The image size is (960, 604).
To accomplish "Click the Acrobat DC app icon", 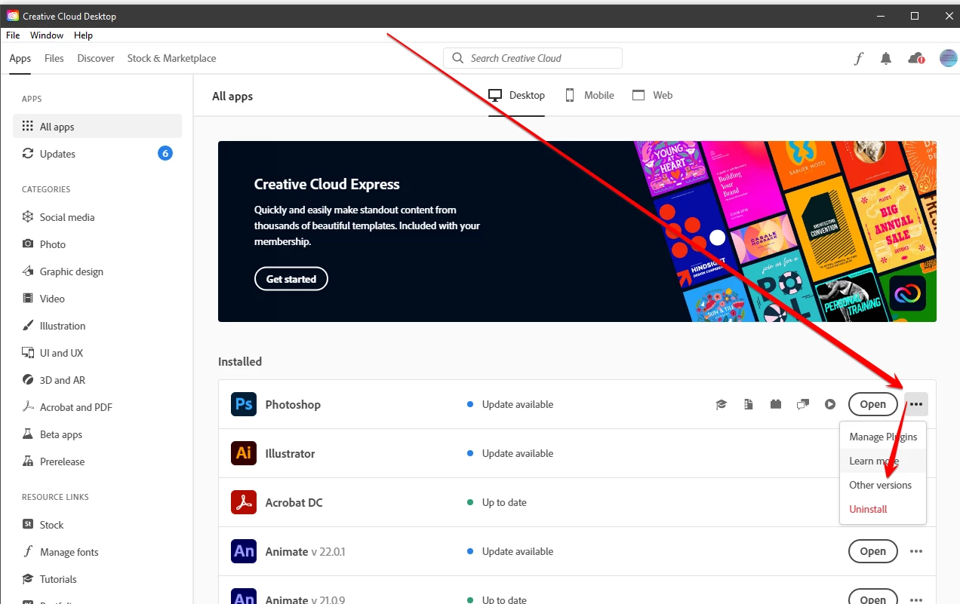I will (x=244, y=502).
